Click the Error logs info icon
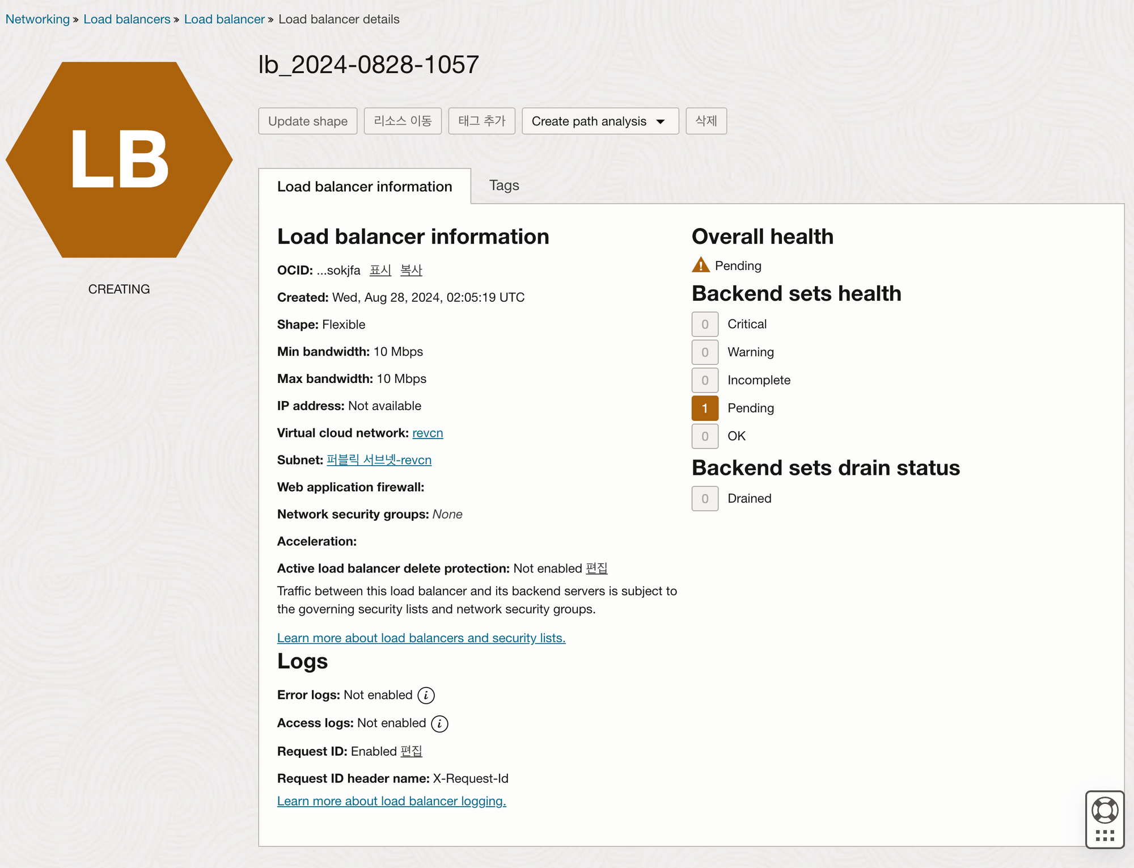This screenshot has height=868, width=1134. click(x=426, y=695)
